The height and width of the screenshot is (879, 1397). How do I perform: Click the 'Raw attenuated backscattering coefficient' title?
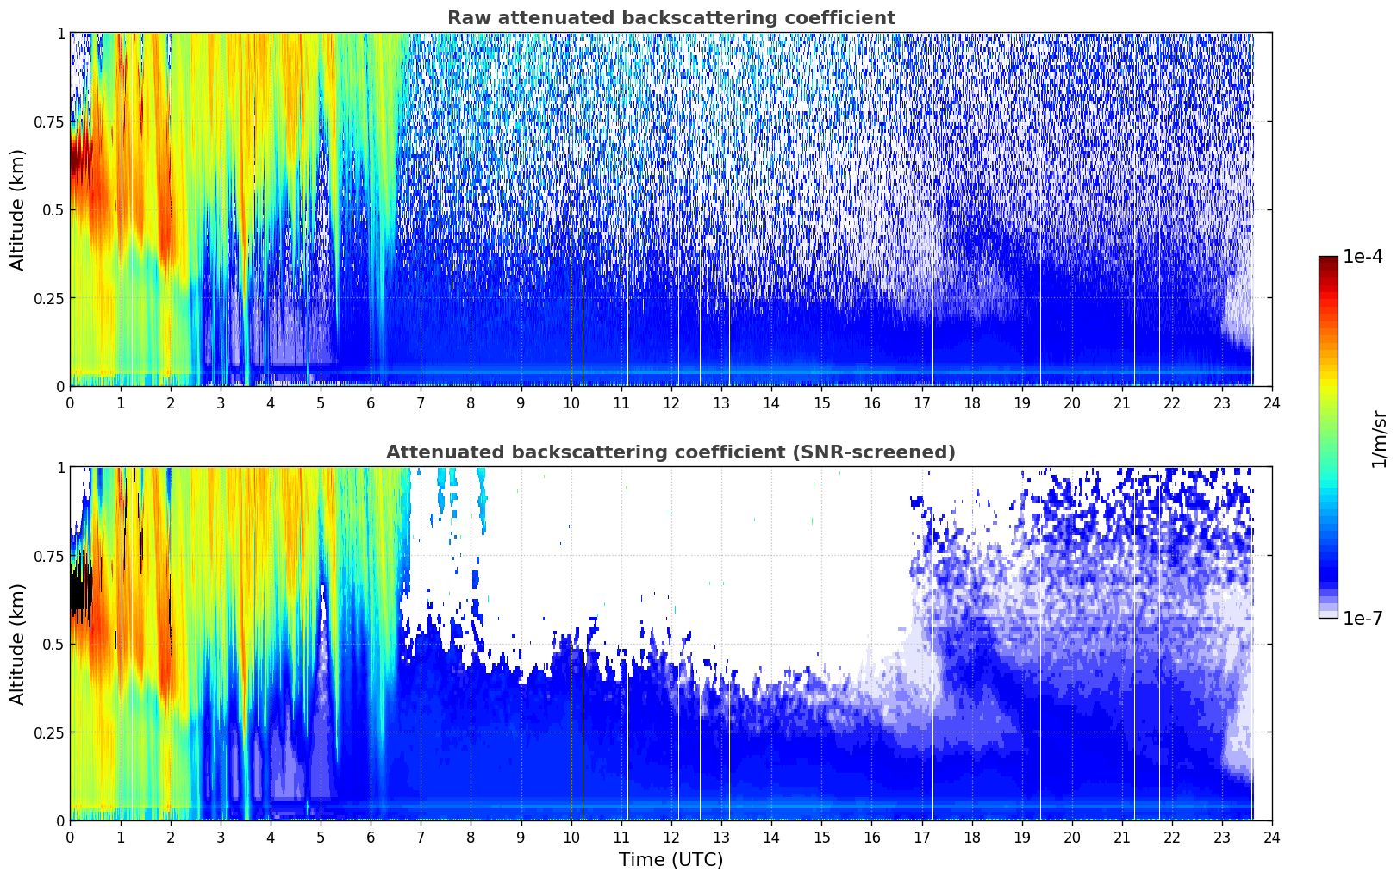(x=670, y=18)
